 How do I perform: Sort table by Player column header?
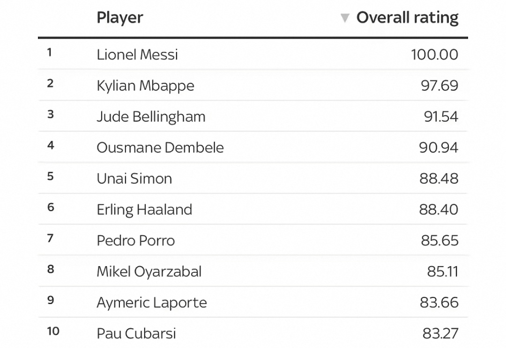click(x=120, y=18)
